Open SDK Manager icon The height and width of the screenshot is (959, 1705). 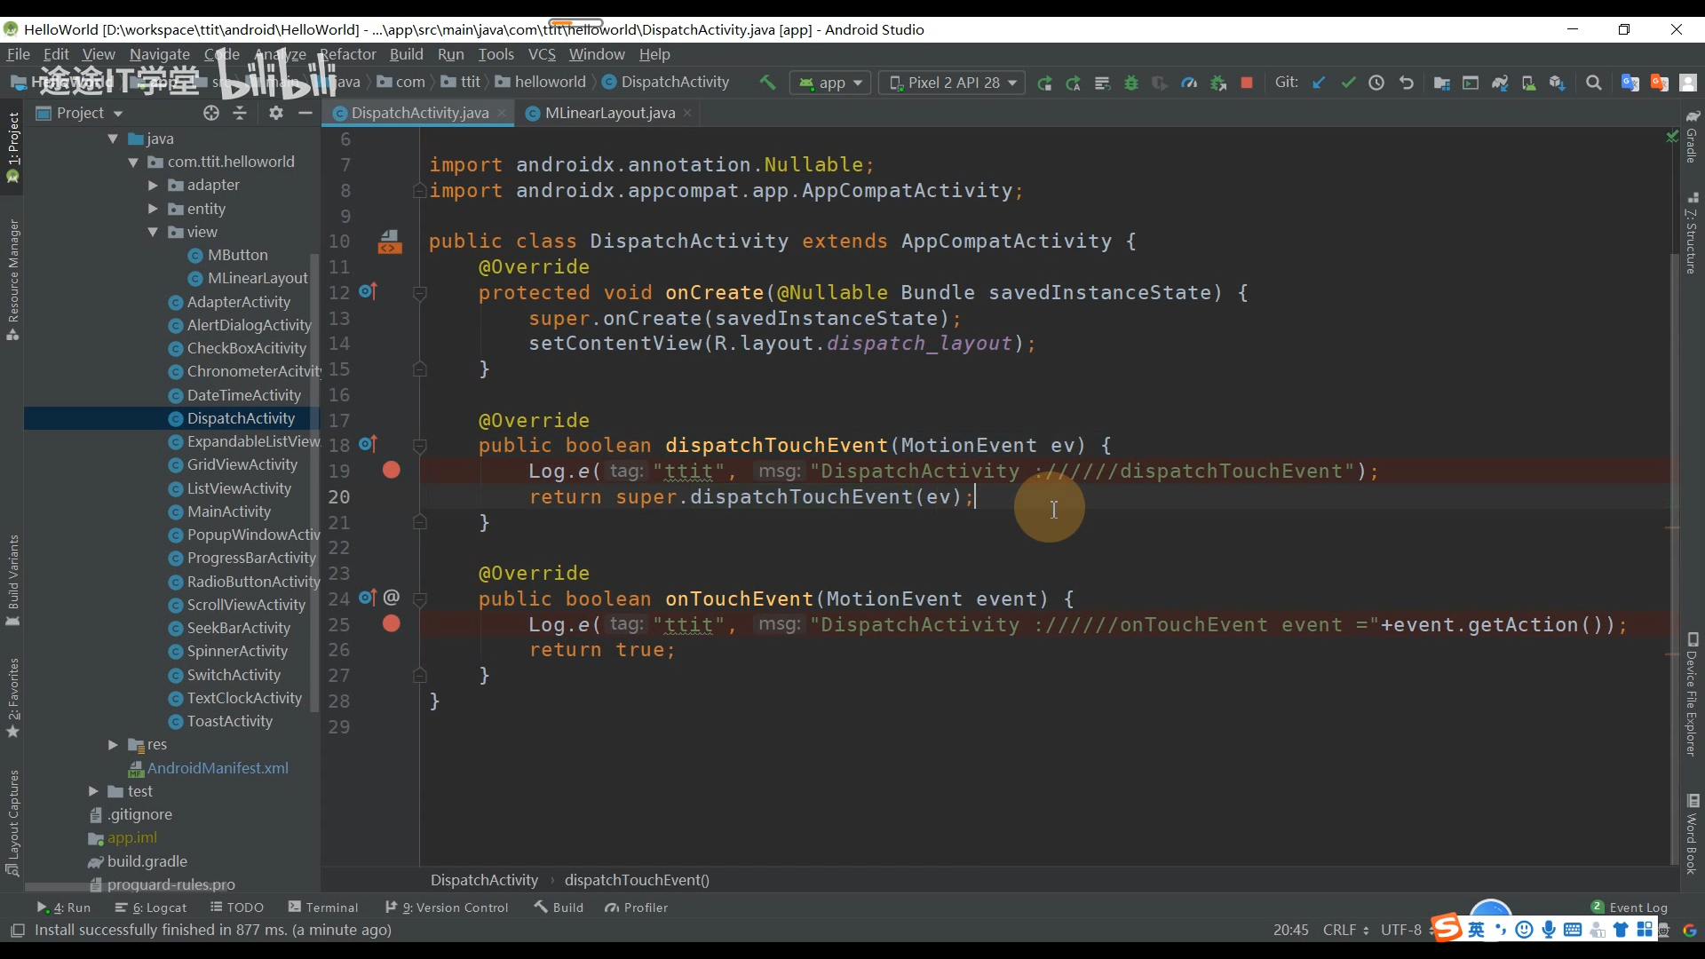(1557, 83)
